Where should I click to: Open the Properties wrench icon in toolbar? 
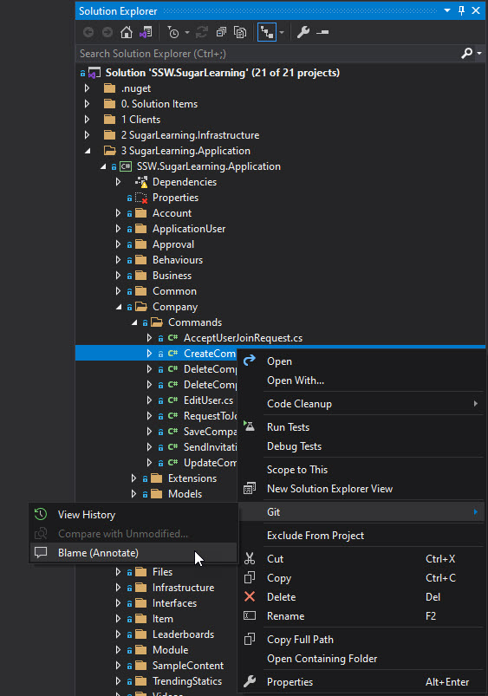pyautogui.click(x=303, y=32)
